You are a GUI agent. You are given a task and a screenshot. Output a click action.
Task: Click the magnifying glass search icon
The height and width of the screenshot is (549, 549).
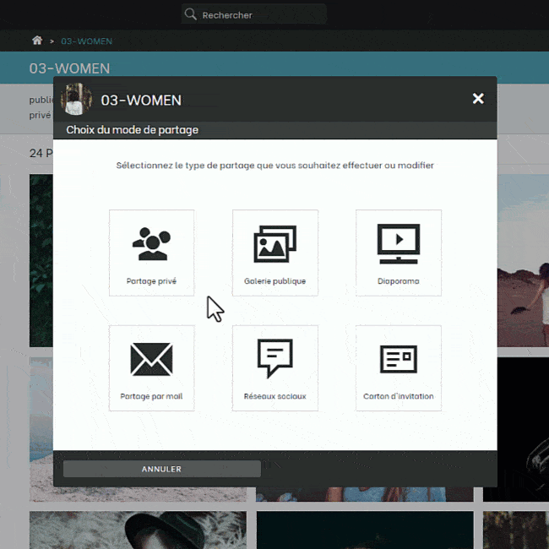191,14
